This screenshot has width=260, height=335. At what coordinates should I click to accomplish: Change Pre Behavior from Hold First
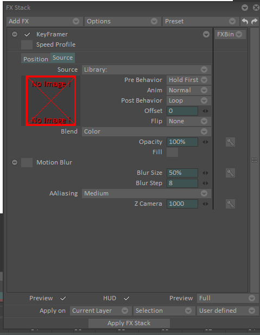[189, 80]
